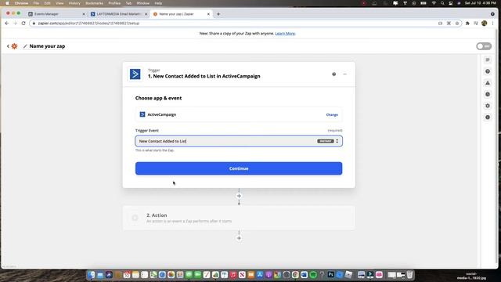
Task: Follow the Learn More link
Action: (x=285, y=33)
